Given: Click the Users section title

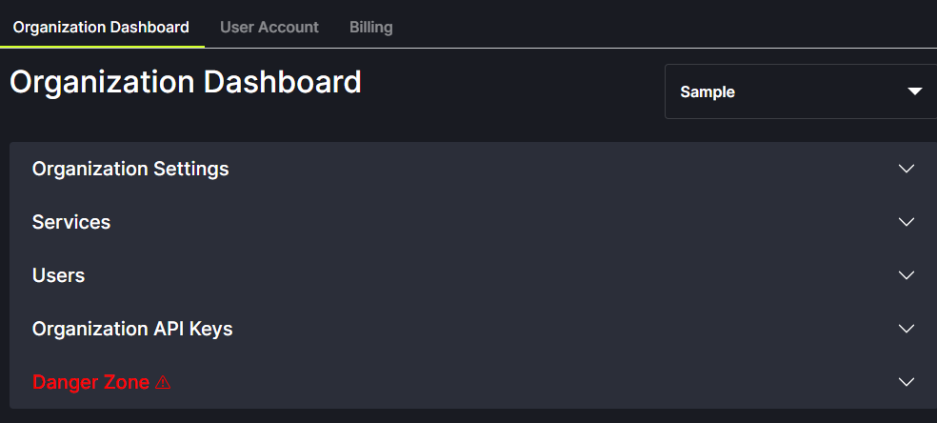Looking at the screenshot, I should pos(59,275).
